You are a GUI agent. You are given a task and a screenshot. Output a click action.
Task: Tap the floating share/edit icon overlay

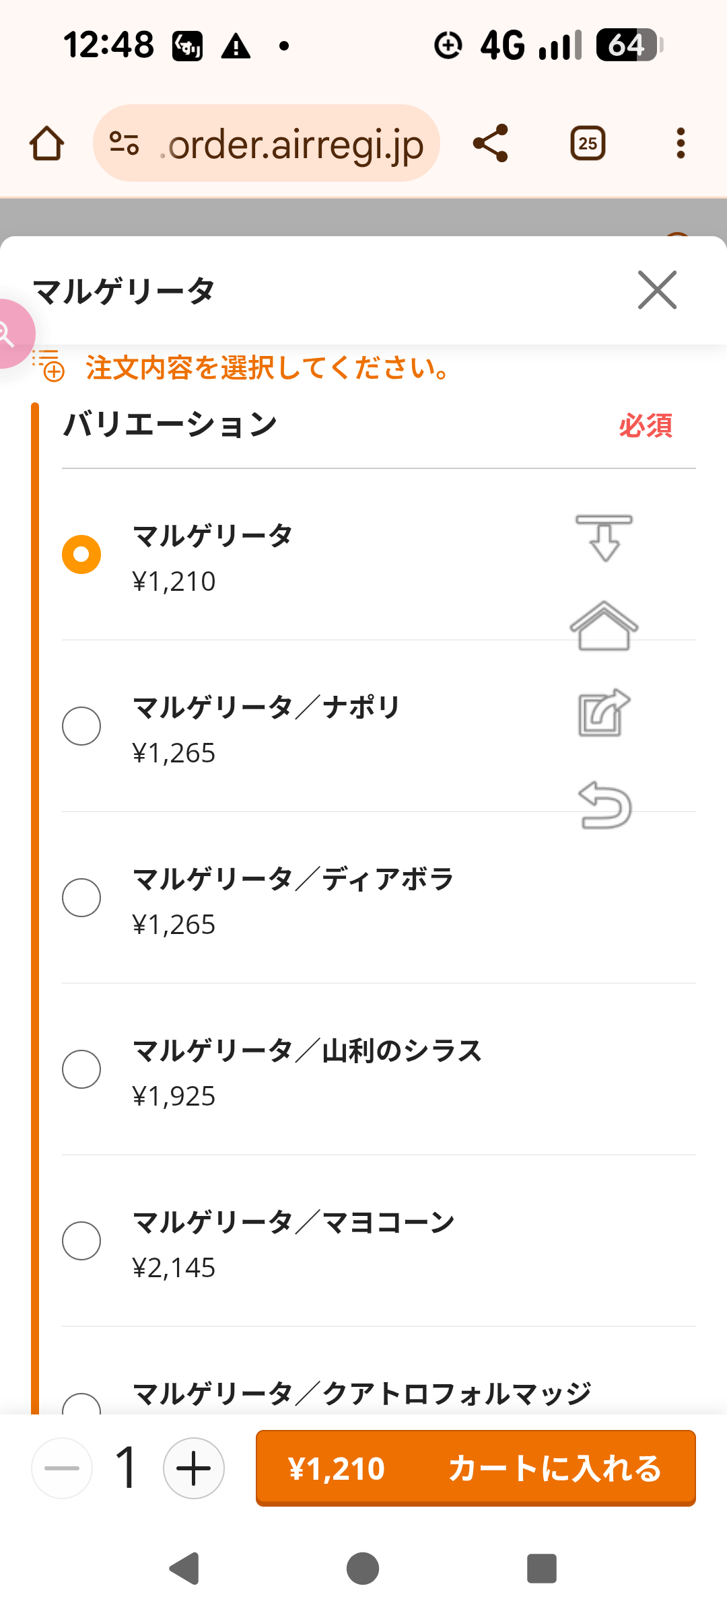604,713
